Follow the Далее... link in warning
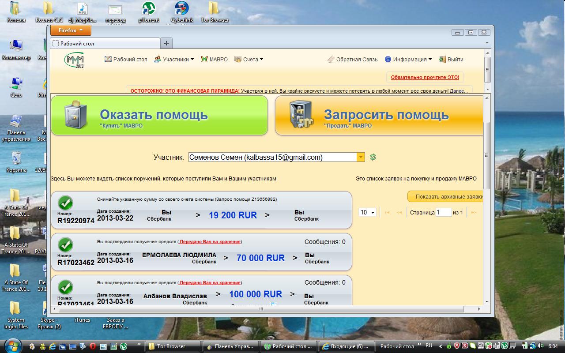This screenshot has height=353, width=565. pos(458,91)
